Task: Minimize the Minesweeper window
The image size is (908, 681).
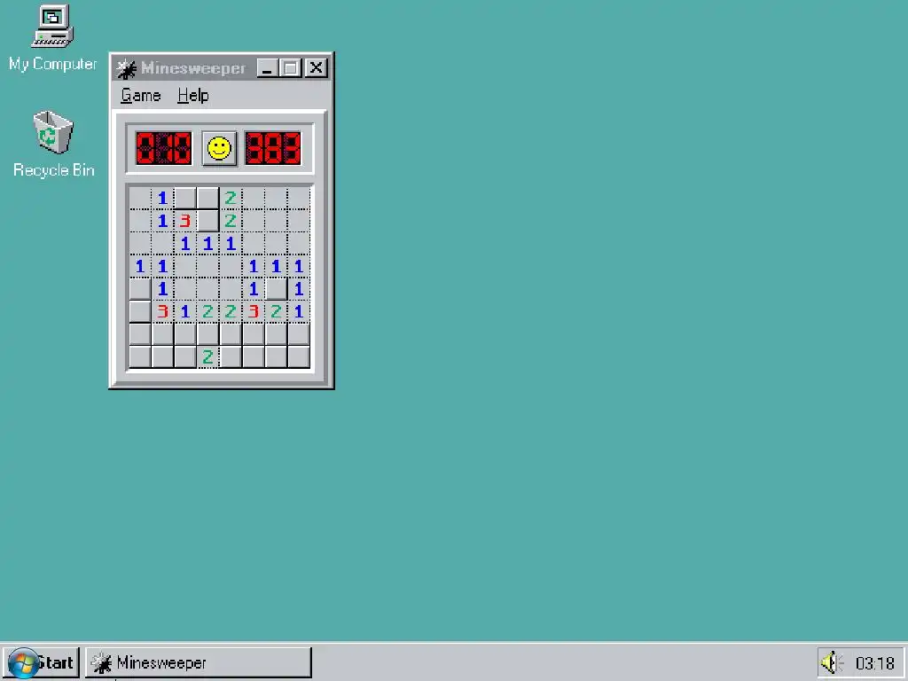Action: click(268, 68)
